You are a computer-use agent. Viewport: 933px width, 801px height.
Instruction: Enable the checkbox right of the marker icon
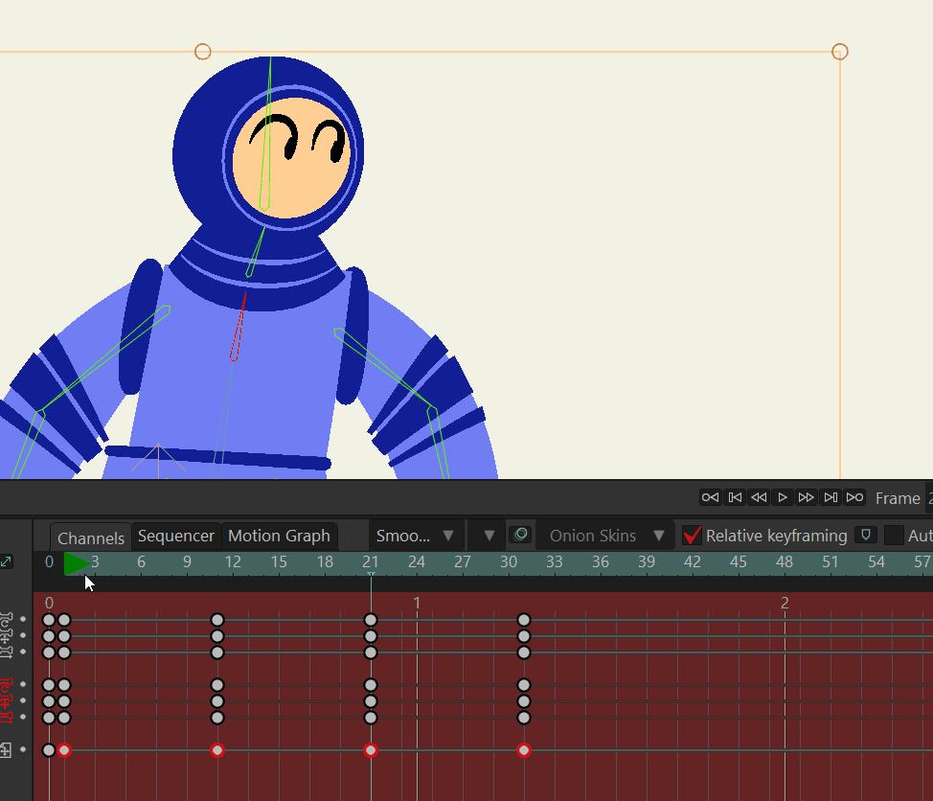(x=893, y=536)
